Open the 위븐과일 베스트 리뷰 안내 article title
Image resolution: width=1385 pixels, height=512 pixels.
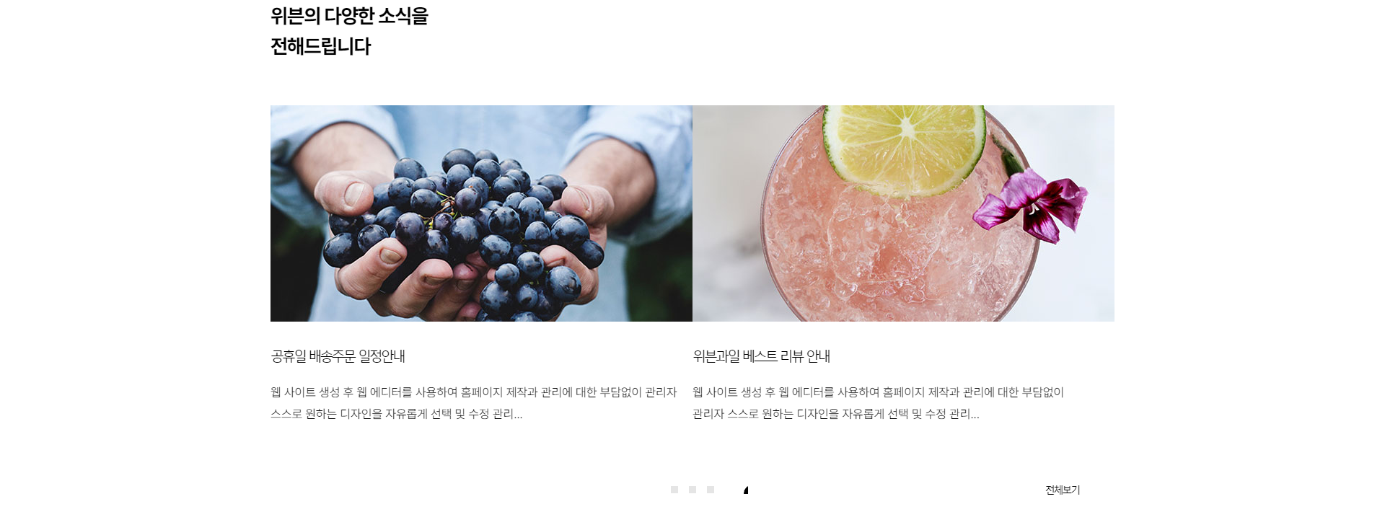click(761, 356)
